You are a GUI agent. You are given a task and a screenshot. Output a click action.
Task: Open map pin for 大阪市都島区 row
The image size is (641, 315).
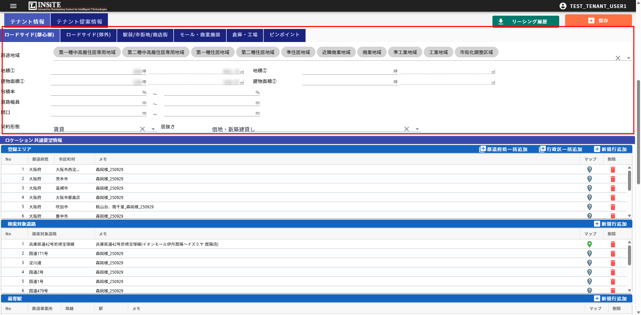point(589,198)
